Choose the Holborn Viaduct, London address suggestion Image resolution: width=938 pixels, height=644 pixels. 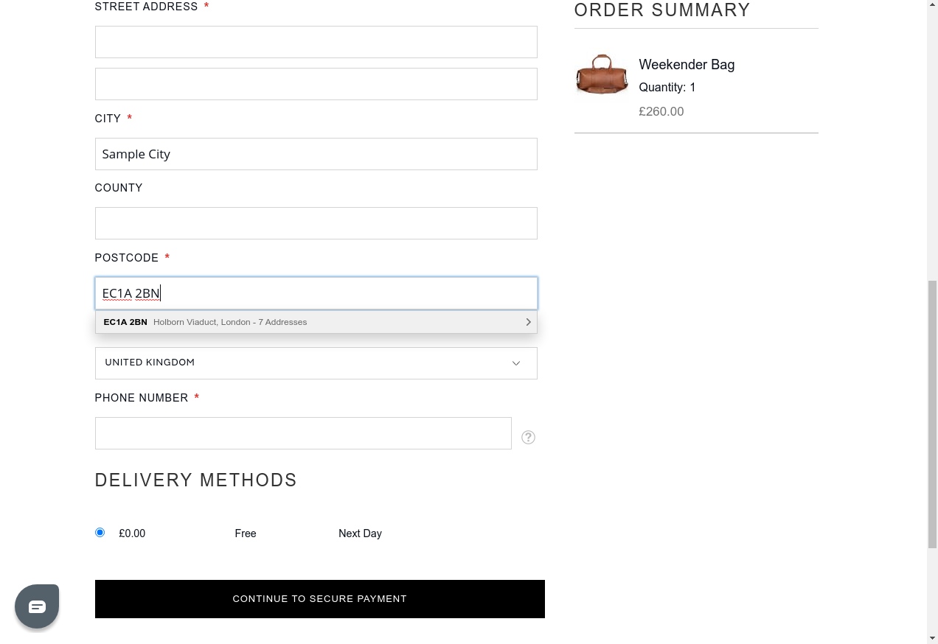[x=230, y=322]
